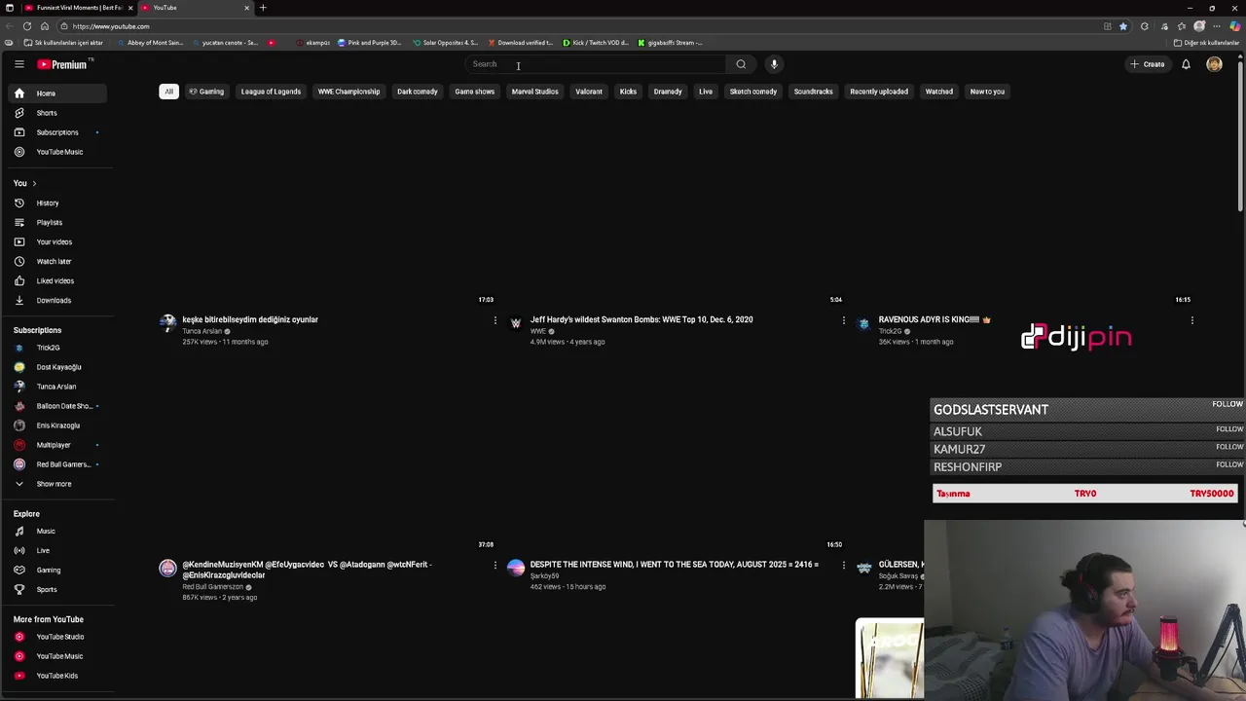Open Playlists in sidebar
1246x701 pixels.
pyautogui.click(x=58, y=223)
